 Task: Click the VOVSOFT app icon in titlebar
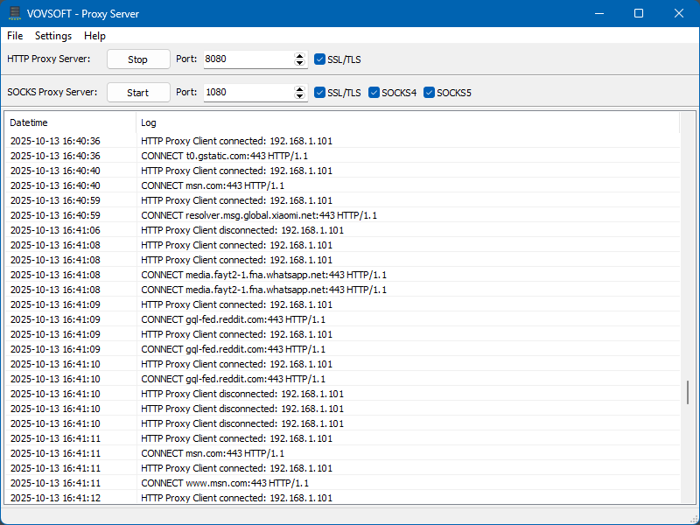13,13
